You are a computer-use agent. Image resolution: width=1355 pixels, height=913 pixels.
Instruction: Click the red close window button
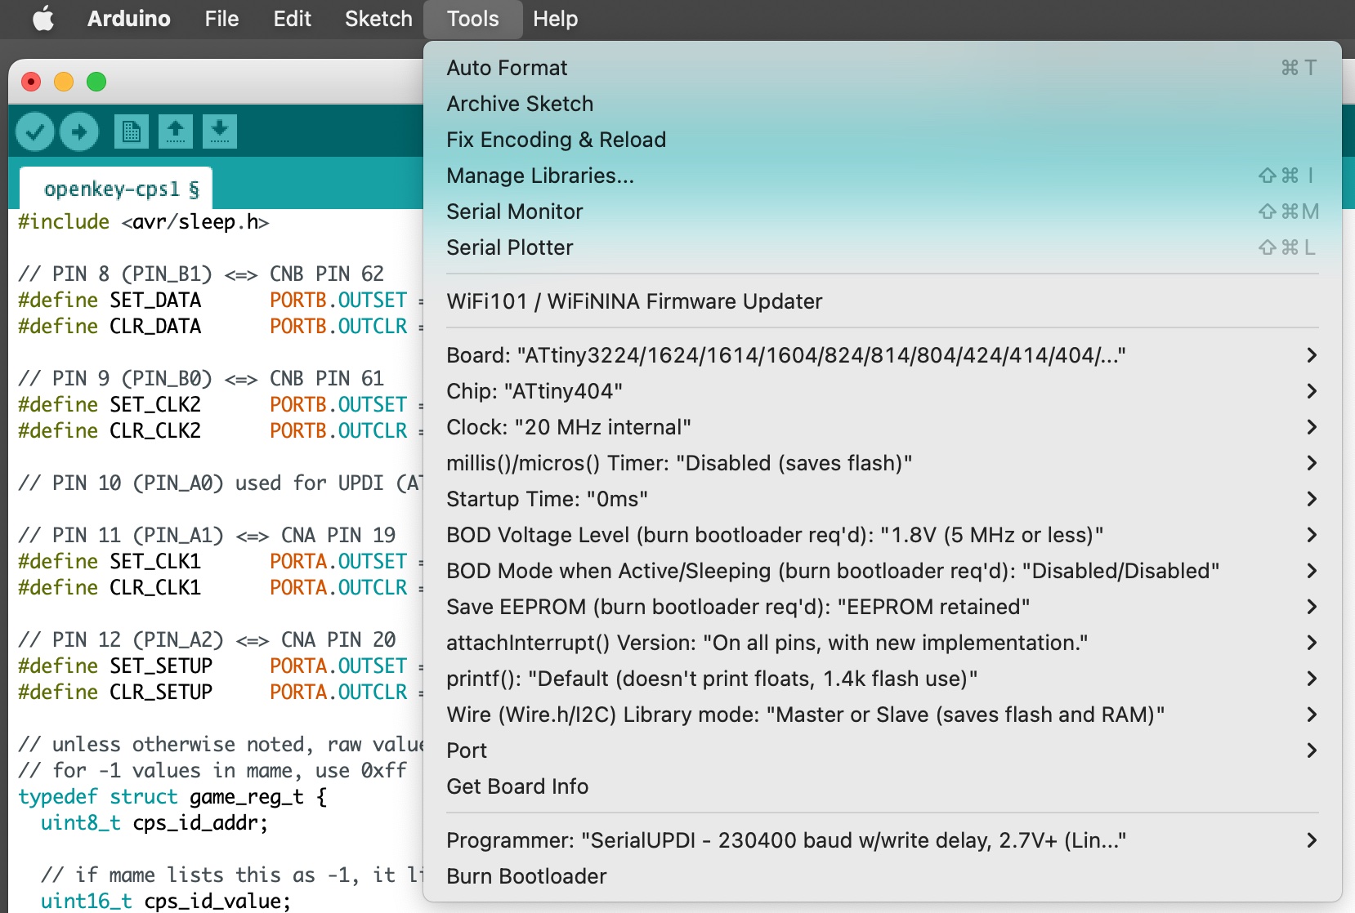tap(31, 82)
